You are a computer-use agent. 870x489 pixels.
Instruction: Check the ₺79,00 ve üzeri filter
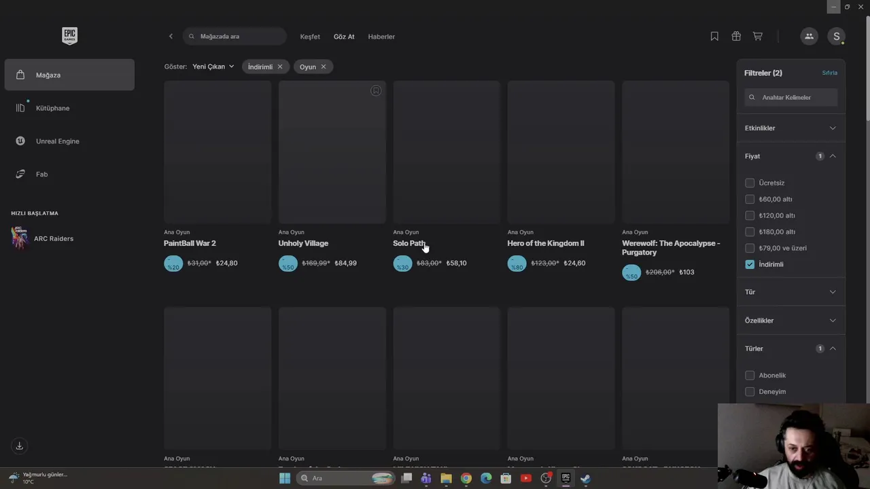[750, 248]
